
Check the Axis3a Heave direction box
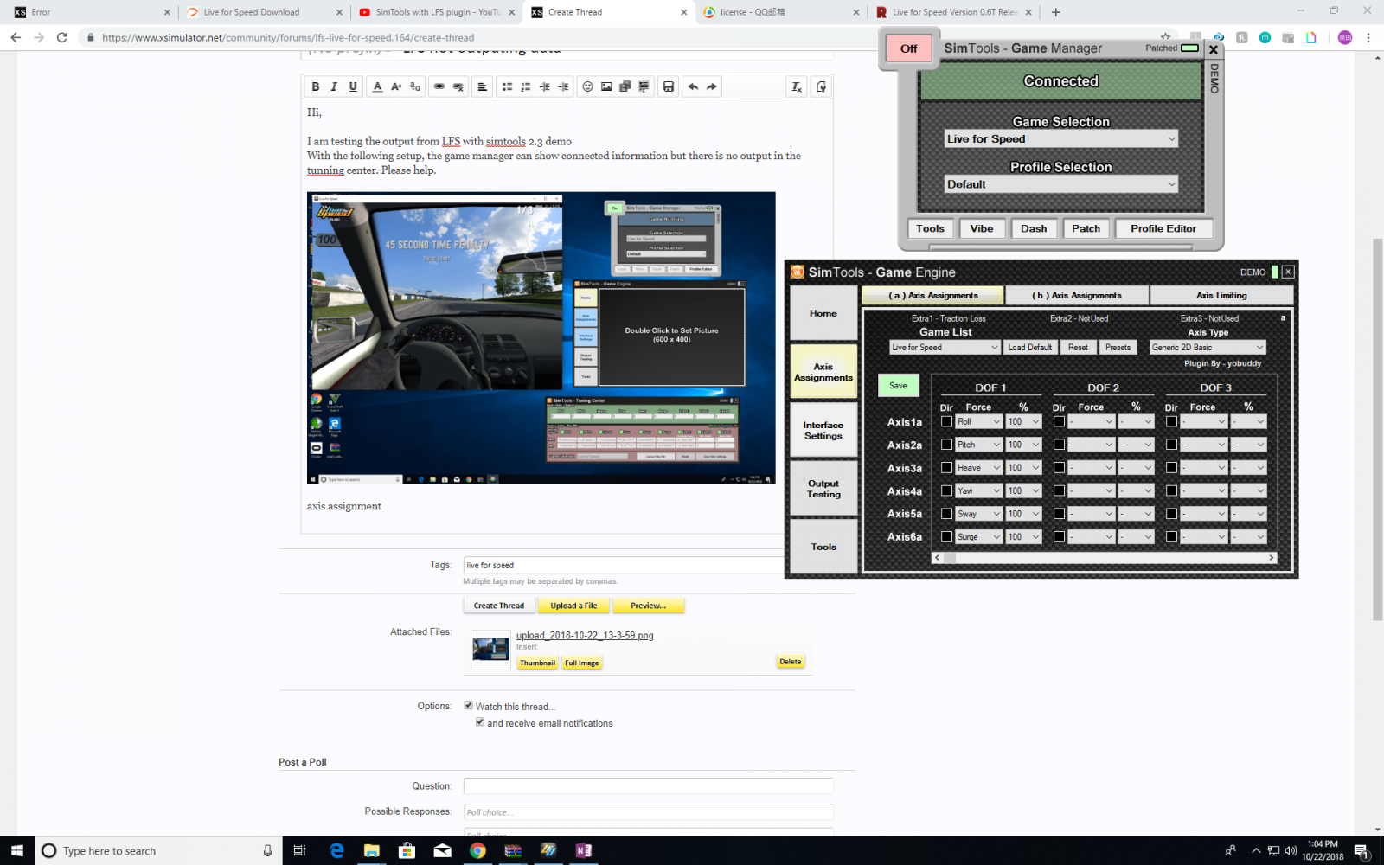[946, 468]
